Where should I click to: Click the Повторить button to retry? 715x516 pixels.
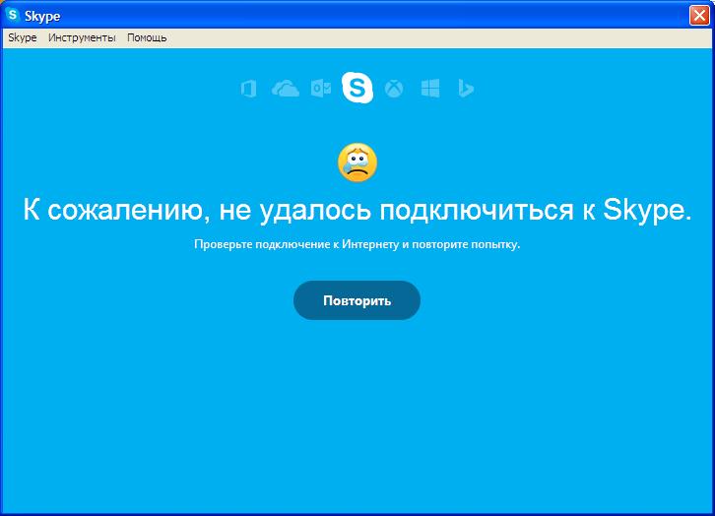[x=357, y=300]
